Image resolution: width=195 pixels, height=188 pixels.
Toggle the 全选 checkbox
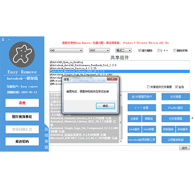[177, 87]
